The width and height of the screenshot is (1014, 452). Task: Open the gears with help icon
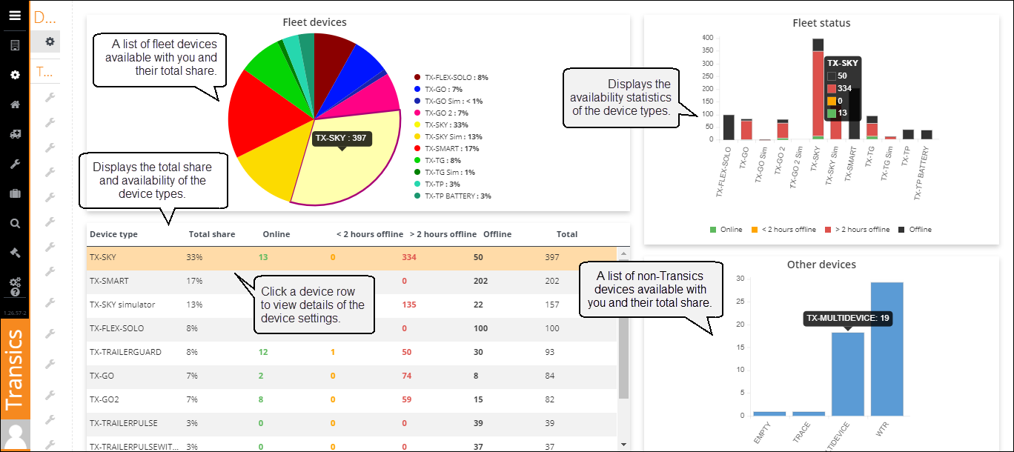(15, 286)
